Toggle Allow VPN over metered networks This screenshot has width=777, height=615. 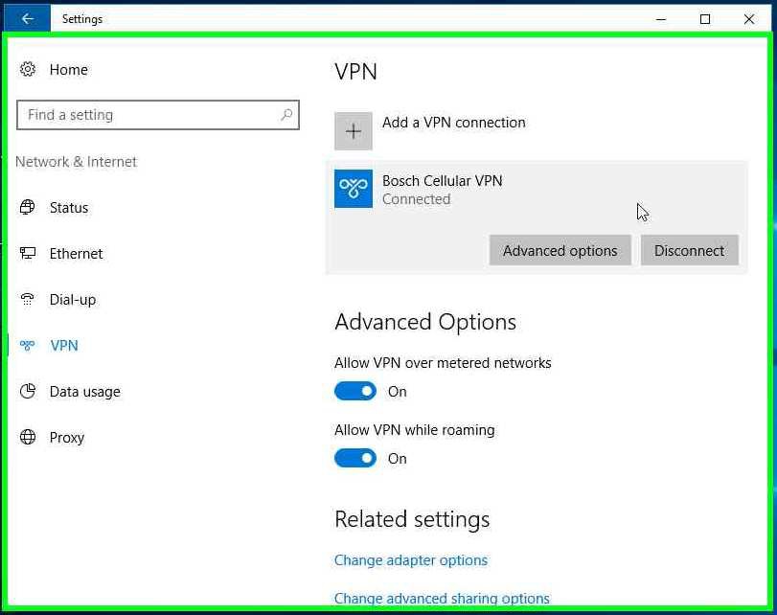point(355,392)
